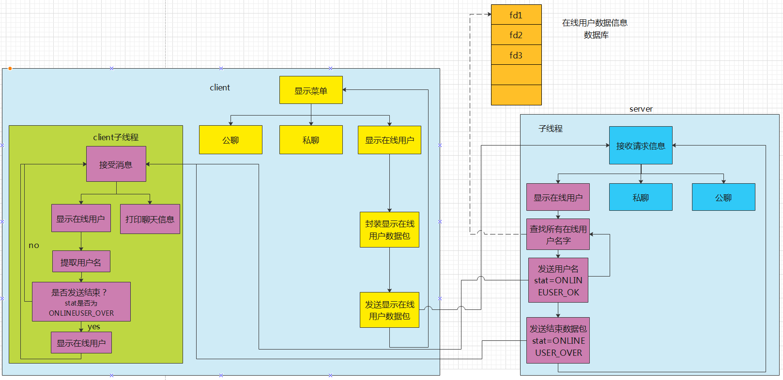Click the fd2 database cell
This screenshot has width=783, height=380.
516,35
